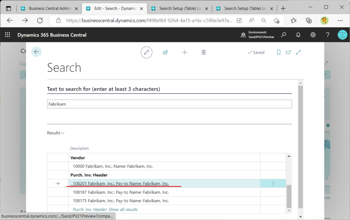View site information lock icon
The width and height of the screenshot is (350, 220).
[x=58, y=20]
